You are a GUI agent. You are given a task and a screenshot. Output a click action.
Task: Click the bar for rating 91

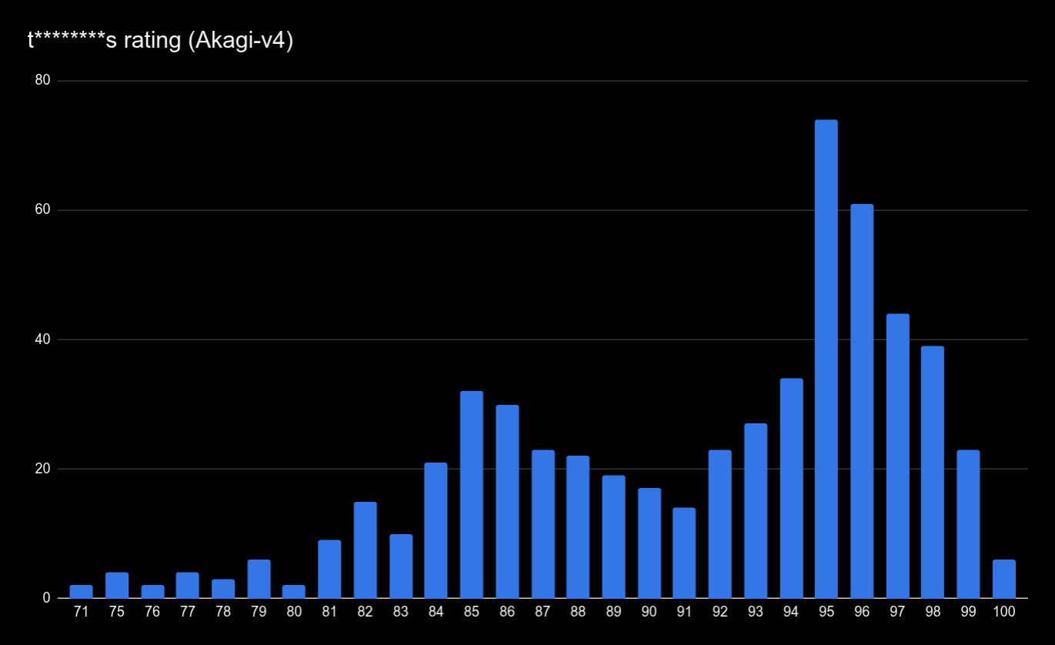tap(684, 553)
